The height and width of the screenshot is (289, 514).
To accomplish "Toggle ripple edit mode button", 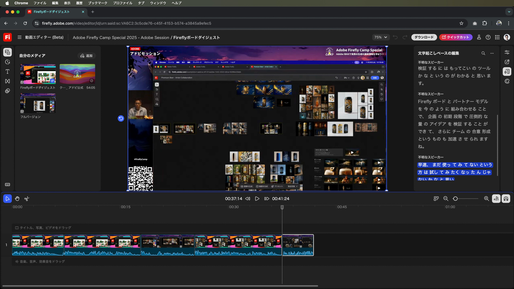I will coord(496,199).
